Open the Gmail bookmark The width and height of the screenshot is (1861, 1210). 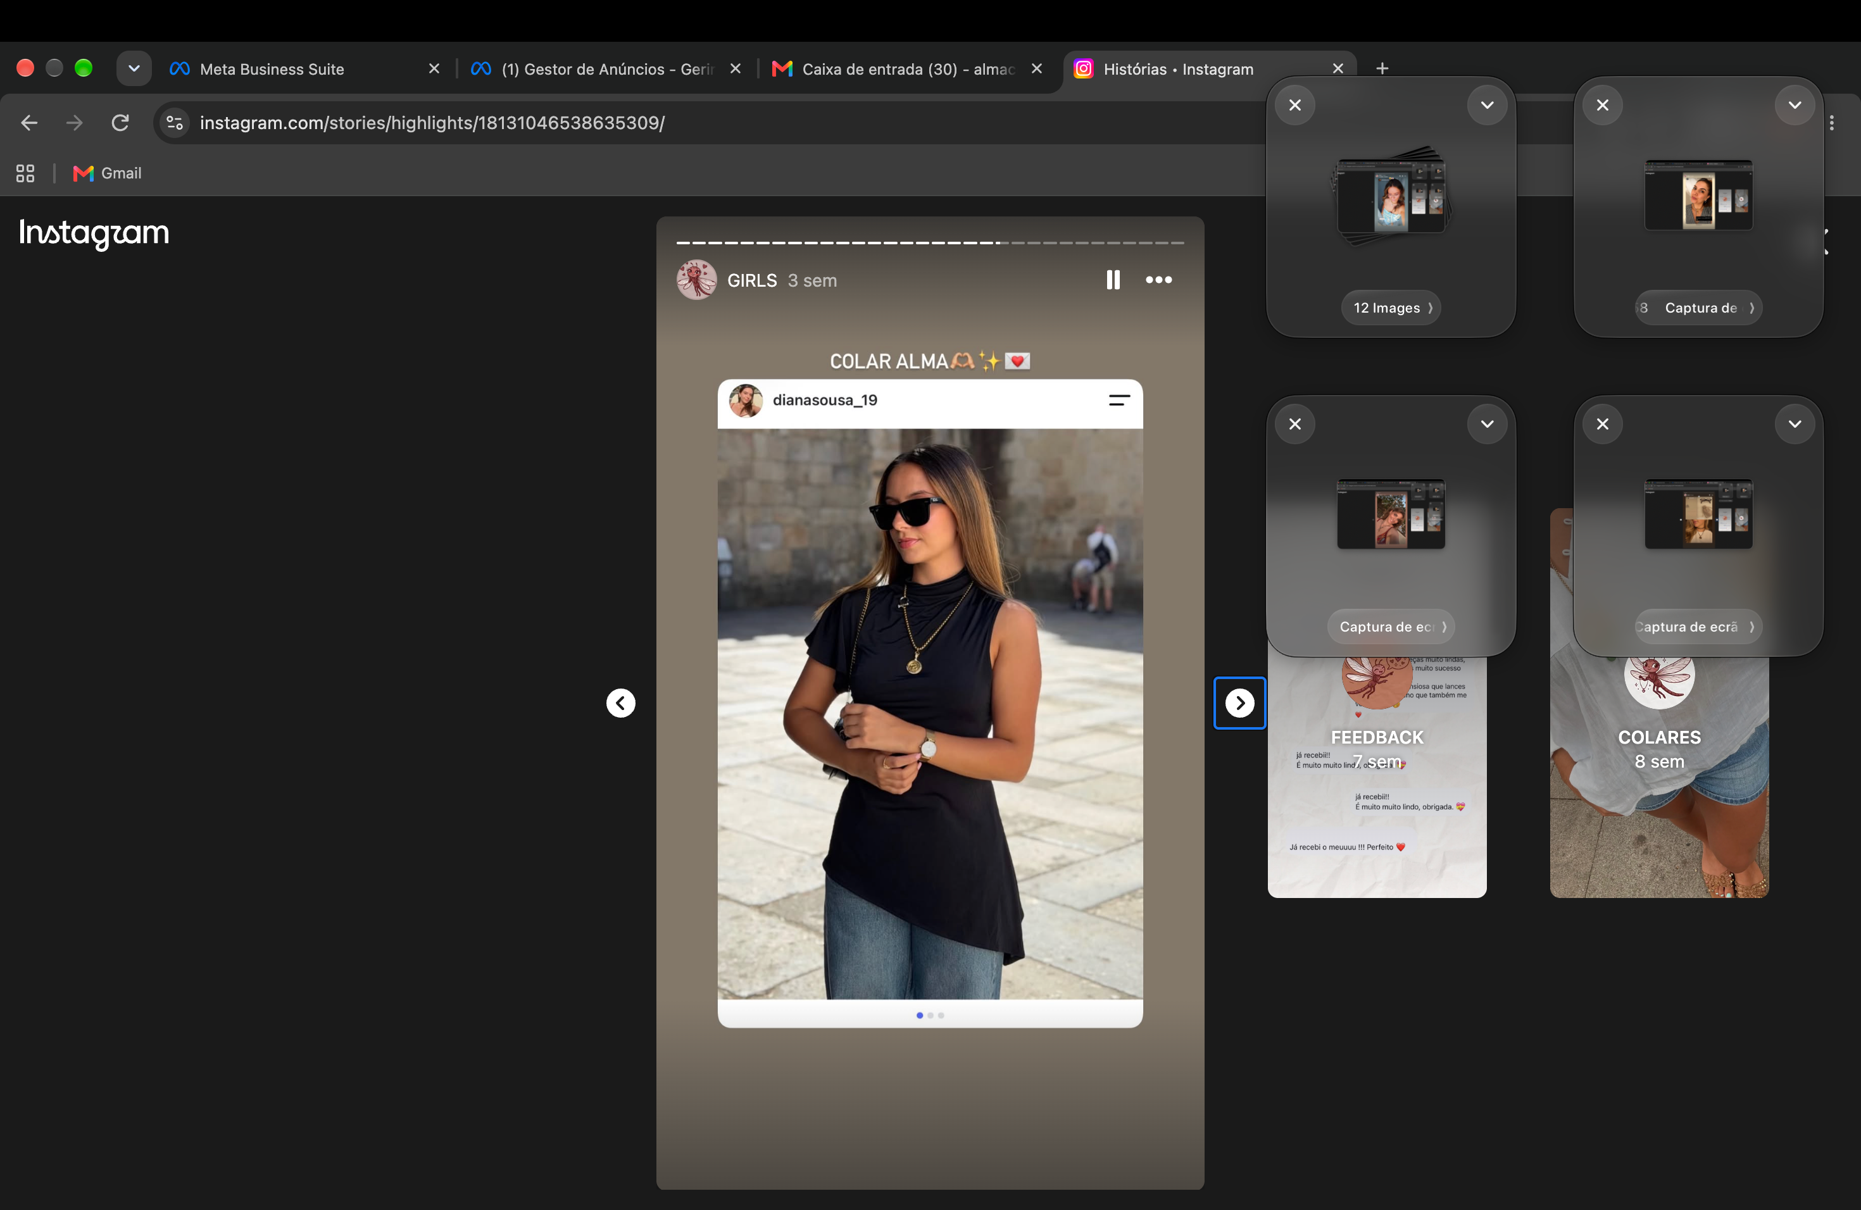click(107, 173)
